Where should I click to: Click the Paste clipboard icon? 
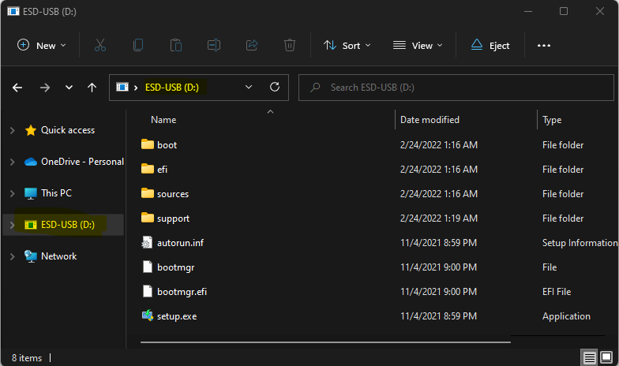175,46
